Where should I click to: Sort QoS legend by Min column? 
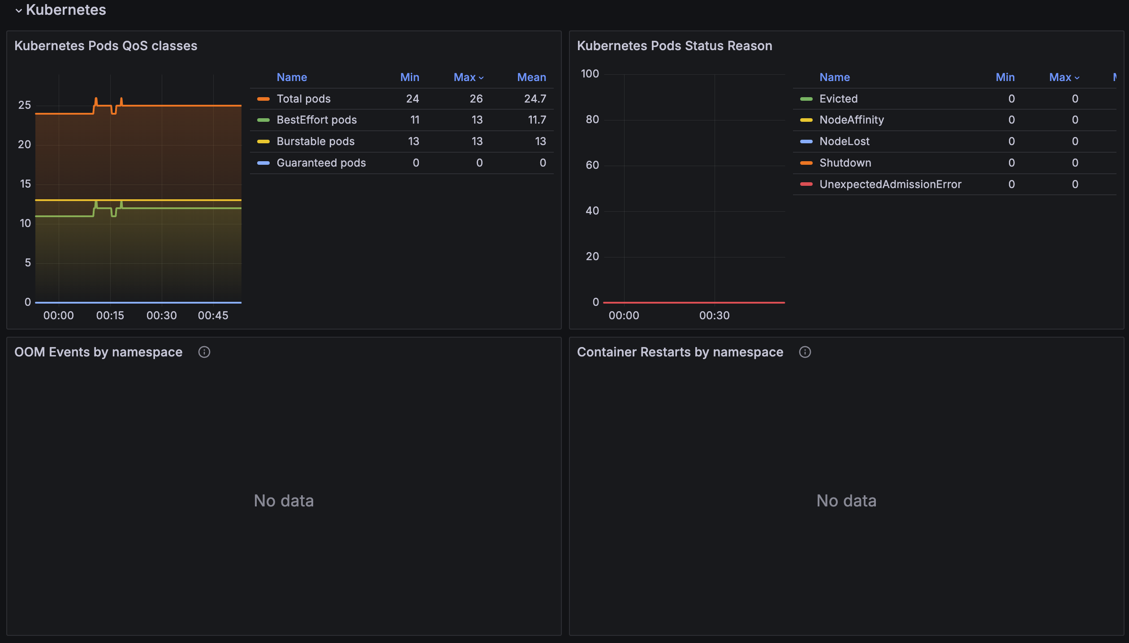[409, 77]
